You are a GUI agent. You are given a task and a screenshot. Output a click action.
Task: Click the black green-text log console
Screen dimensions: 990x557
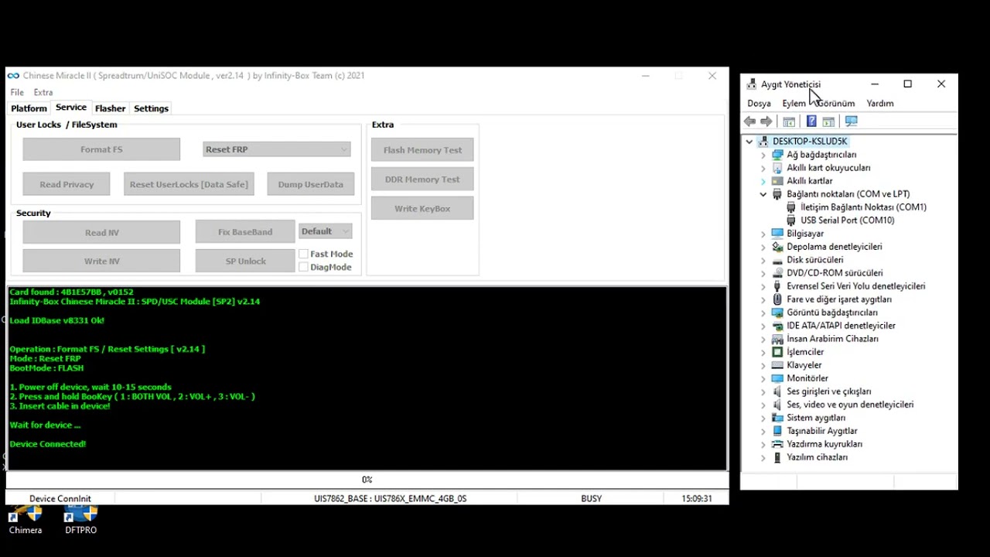click(367, 378)
